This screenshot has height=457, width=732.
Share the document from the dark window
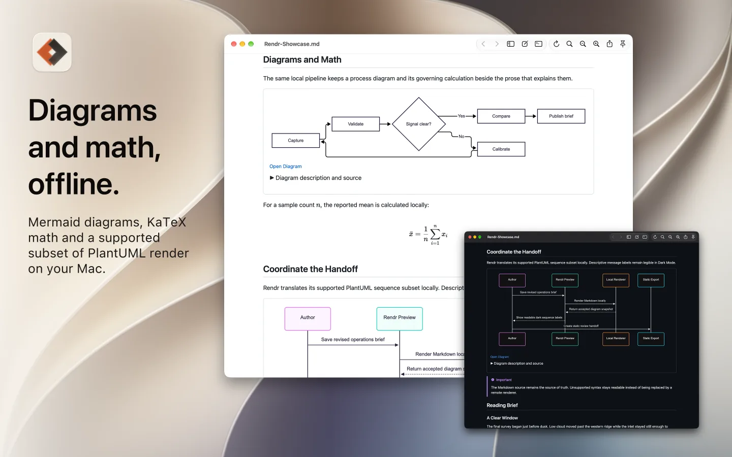point(685,237)
